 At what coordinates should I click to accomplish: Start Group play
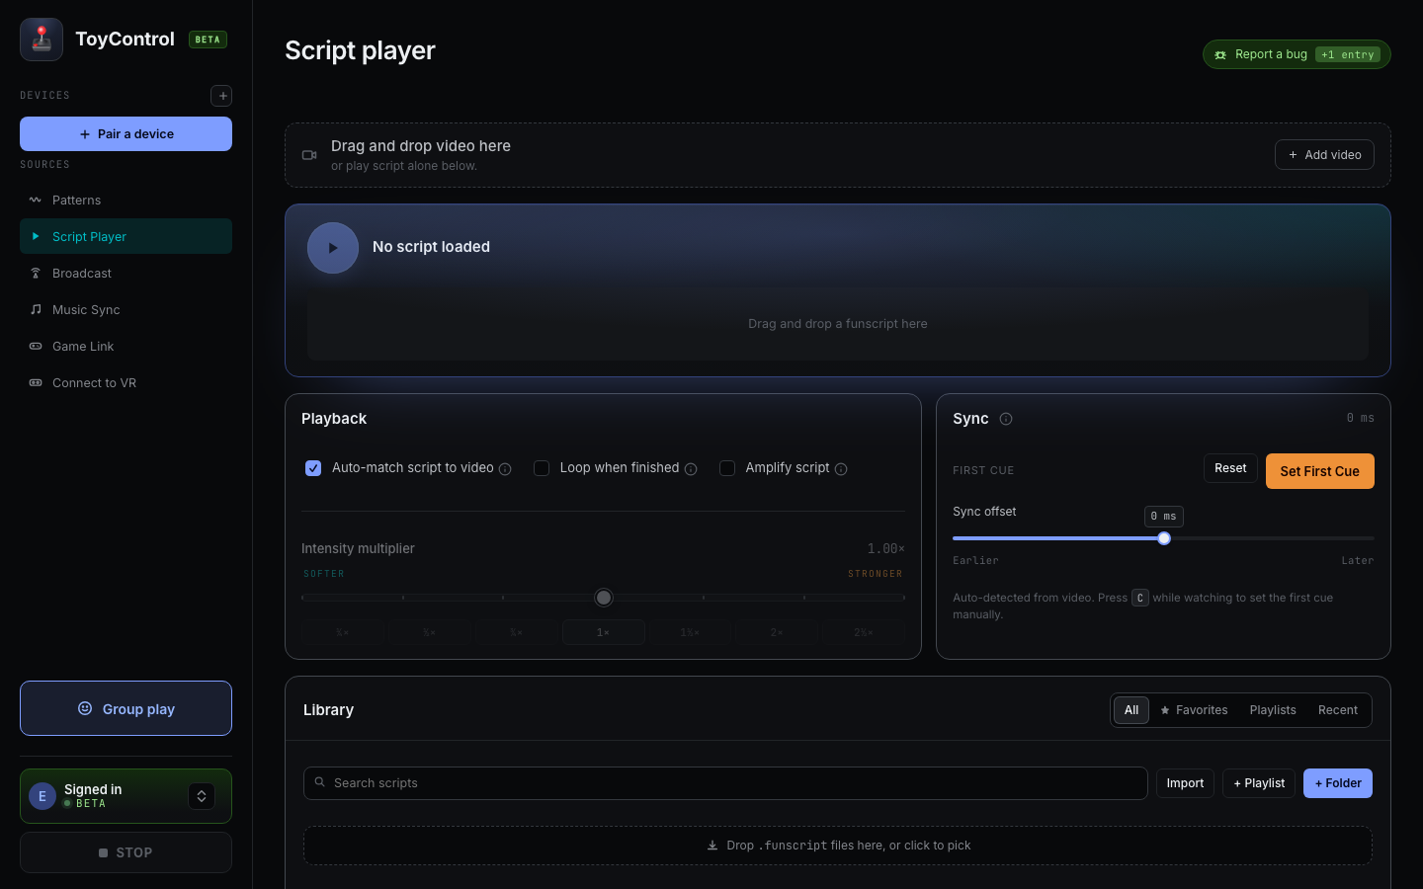click(x=126, y=708)
